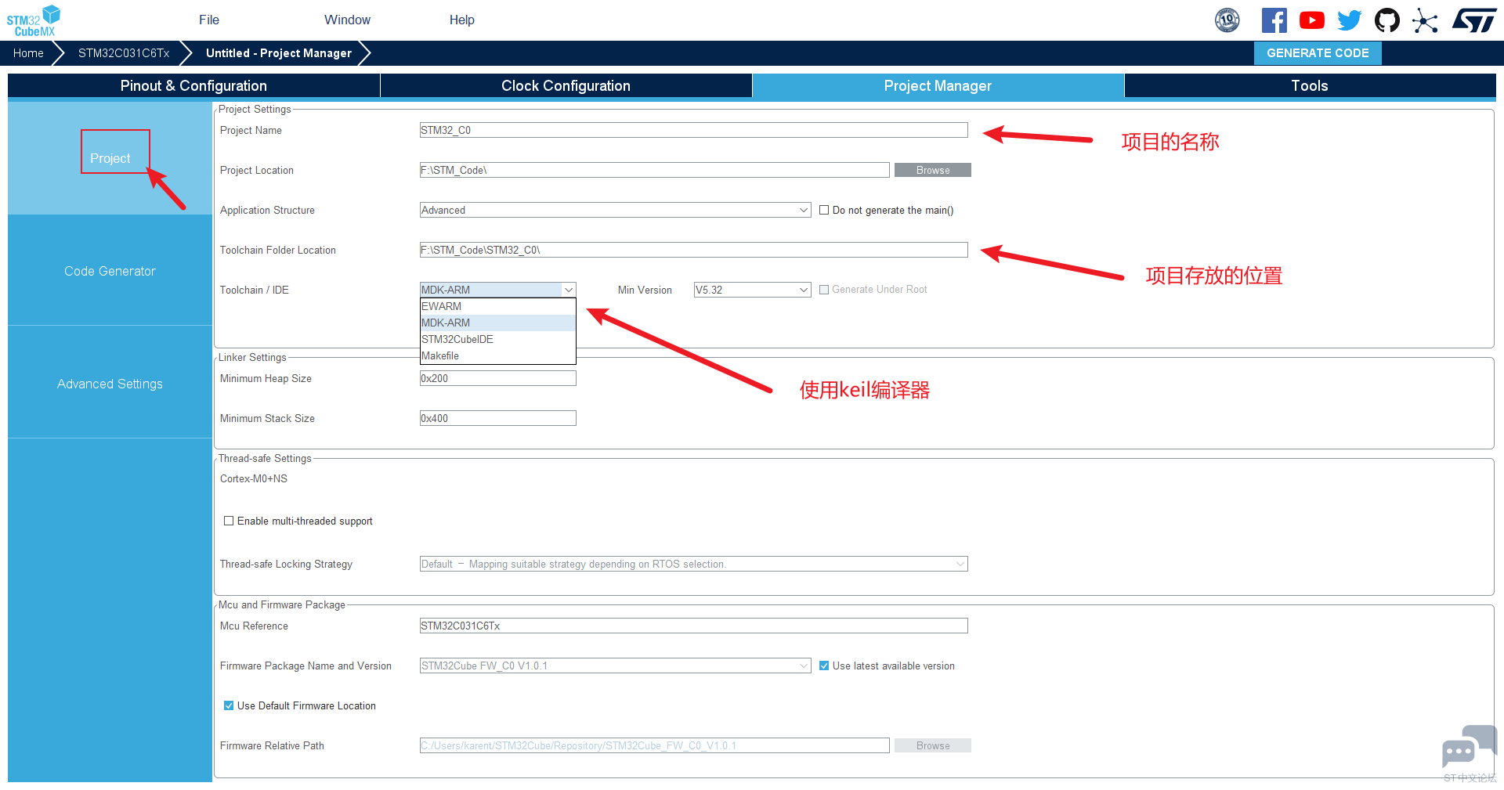Browse for the Project Location
Viewport: 1504px width, 790px height.
932,170
